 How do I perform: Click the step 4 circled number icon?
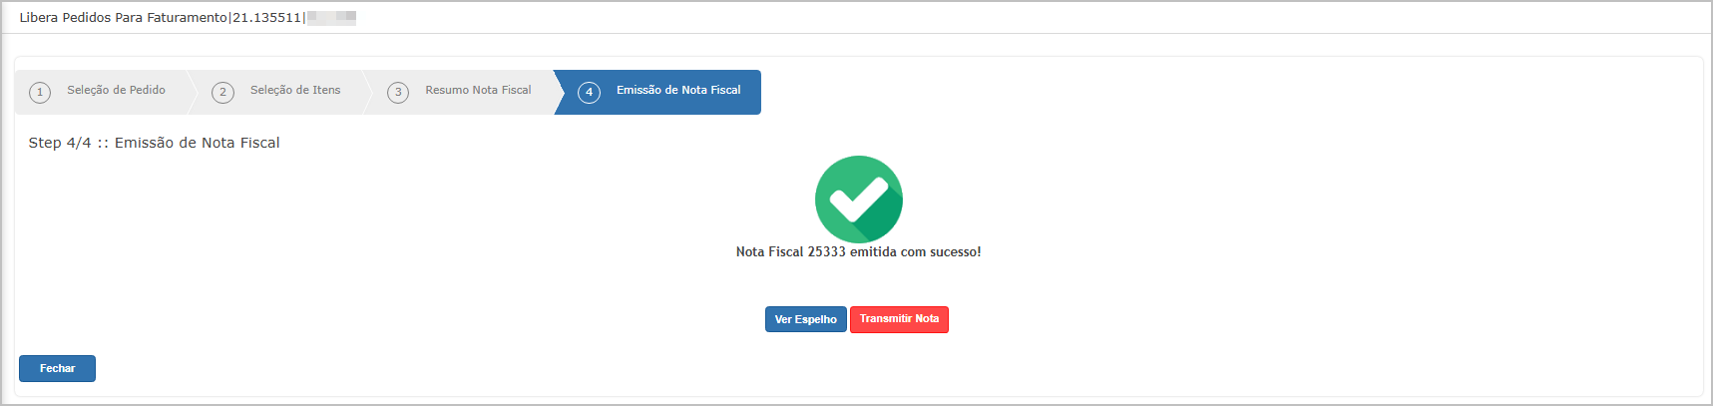point(589,93)
